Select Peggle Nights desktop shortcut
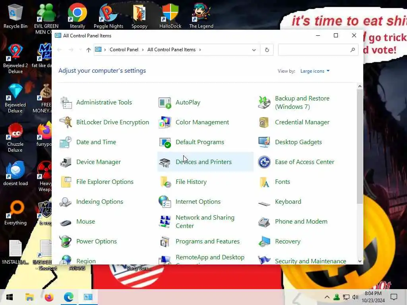The image size is (407, 305). (109, 16)
